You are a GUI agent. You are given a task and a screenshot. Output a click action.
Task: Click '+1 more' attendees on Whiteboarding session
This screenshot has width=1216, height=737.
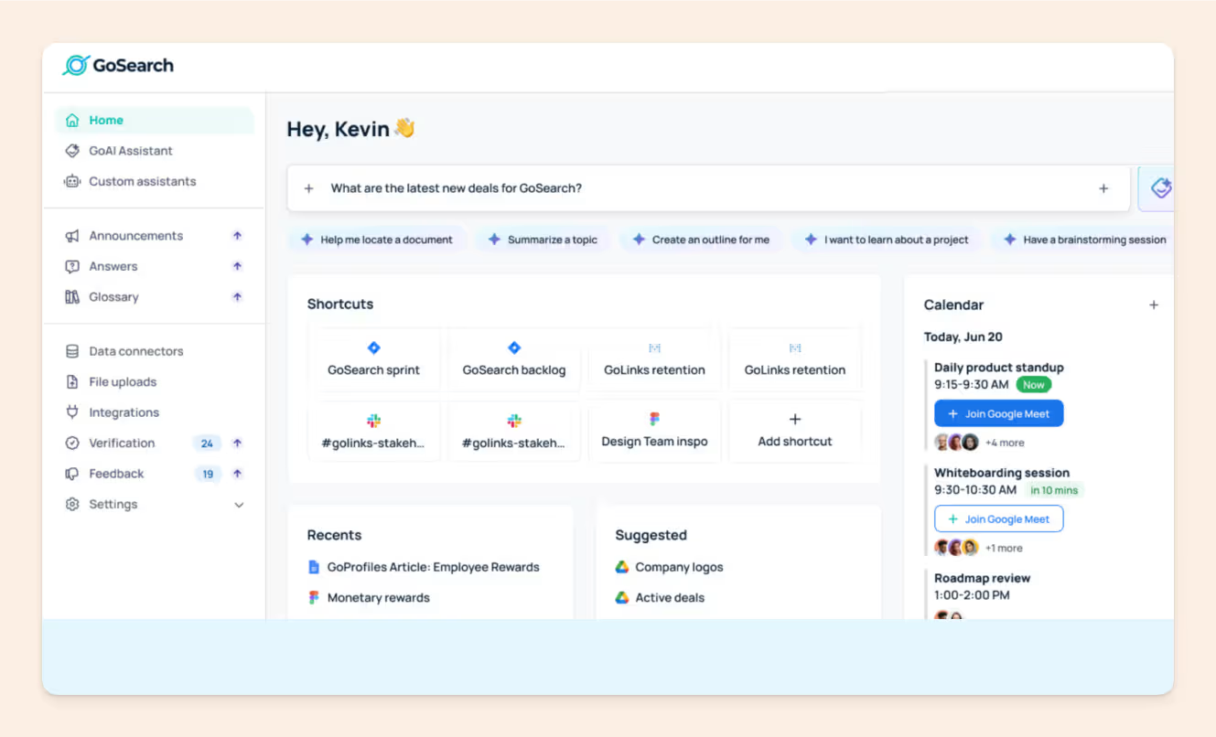(1004, 549)
